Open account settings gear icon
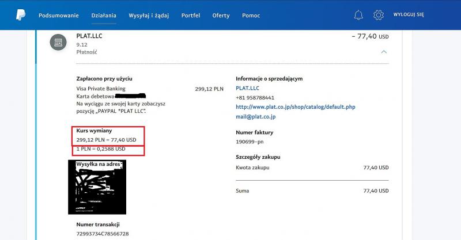Image resolution: width=461 pixels, height=240 pixels. coord(378,15)
